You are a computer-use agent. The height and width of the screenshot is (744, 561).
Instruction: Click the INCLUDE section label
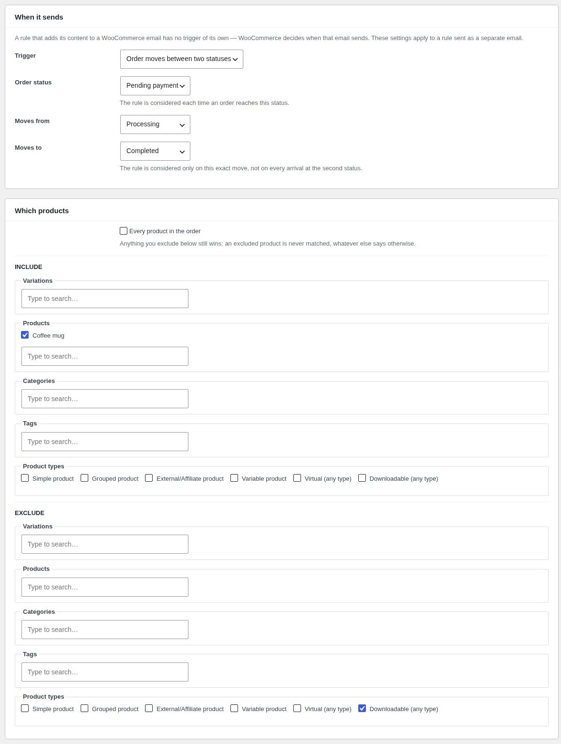(x=29, y=267)
